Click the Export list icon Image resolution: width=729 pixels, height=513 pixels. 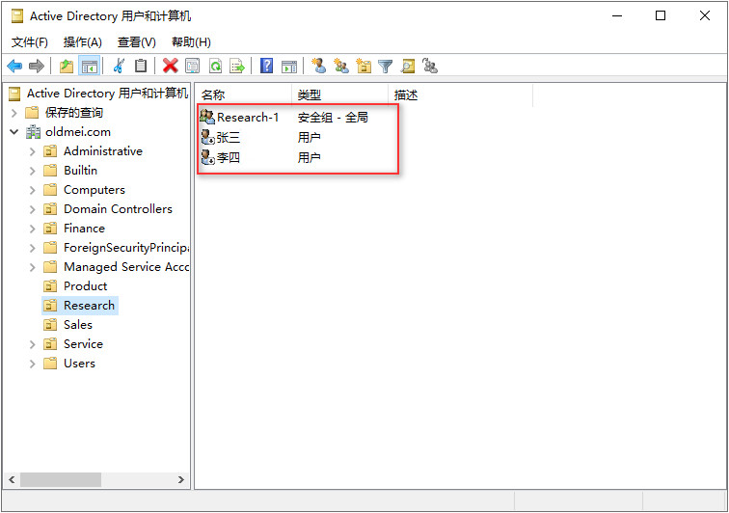[x=237, y=66]
